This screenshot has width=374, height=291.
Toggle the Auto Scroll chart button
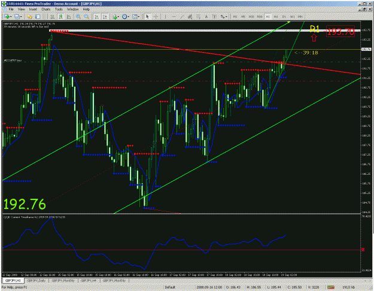tap(96, 17)
